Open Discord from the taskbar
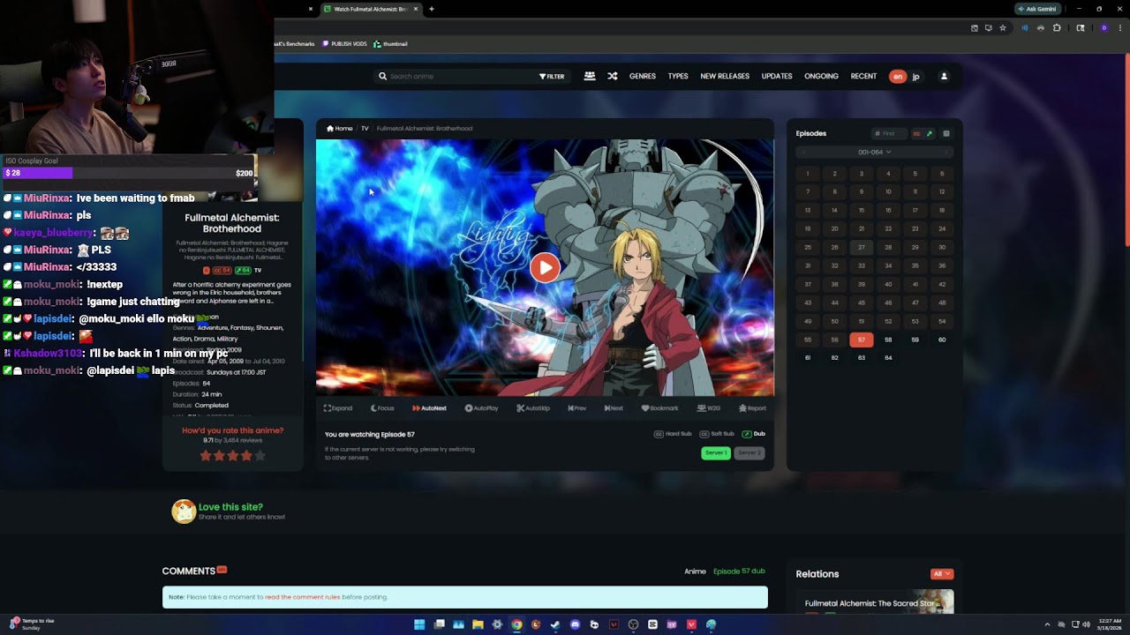1130x635 pixels. coord(575,624)
